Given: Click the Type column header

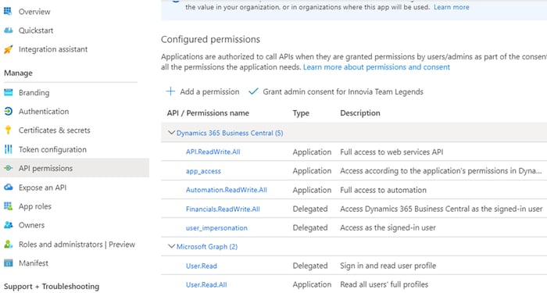Looking at the screenshot, I should coord(301,113).
